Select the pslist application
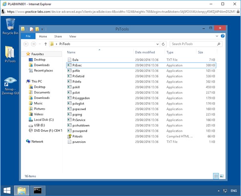The height and width of the screenshot is (196, 241). (141, 93)
